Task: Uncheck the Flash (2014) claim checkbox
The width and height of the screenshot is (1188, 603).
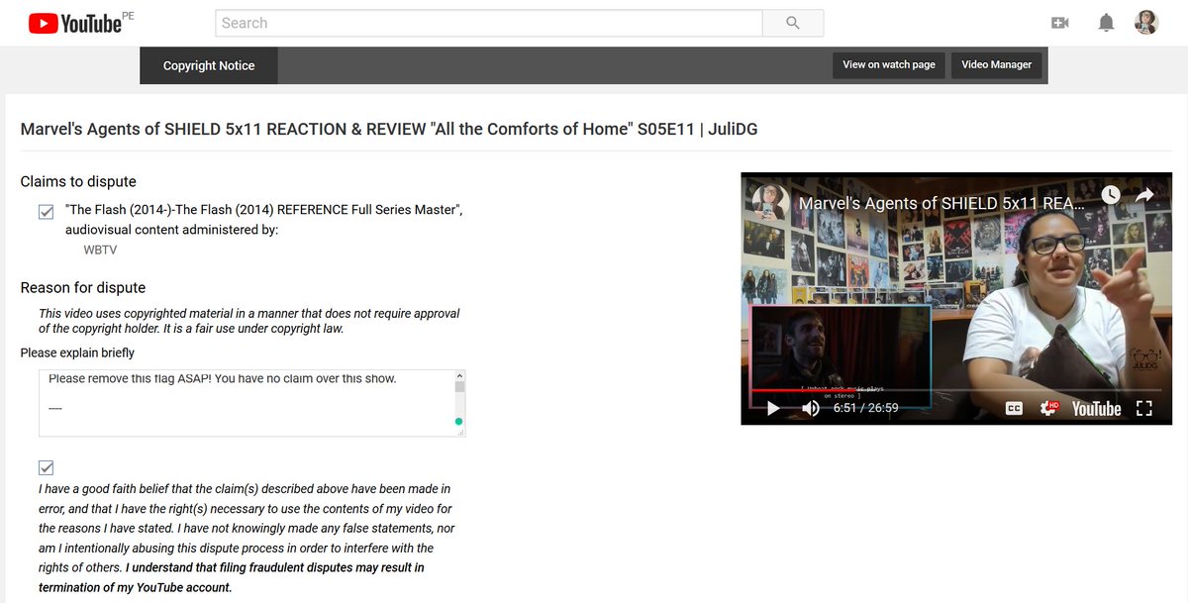Action: (46, 212)
